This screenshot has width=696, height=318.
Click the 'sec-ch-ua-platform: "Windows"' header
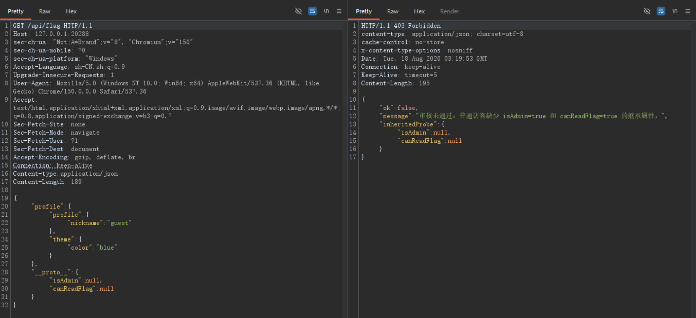point(65,59)
